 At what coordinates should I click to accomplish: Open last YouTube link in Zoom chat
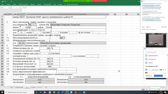[x=151, y=20]
